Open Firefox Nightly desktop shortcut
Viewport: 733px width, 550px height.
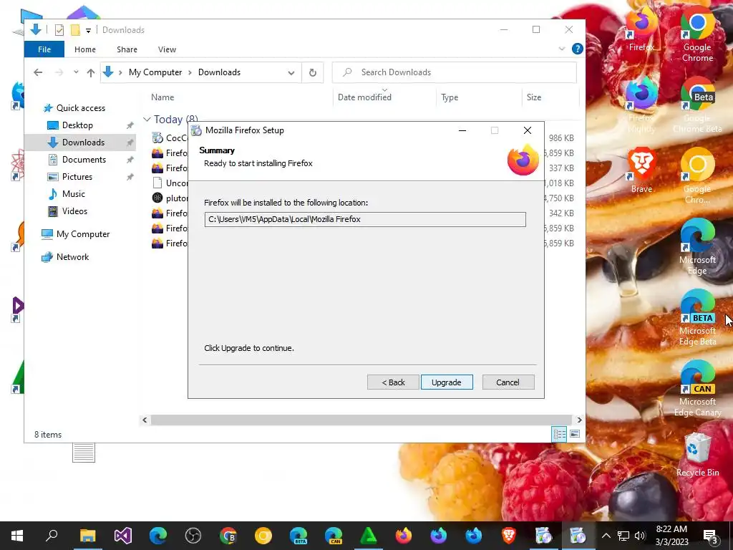point(641,106)
